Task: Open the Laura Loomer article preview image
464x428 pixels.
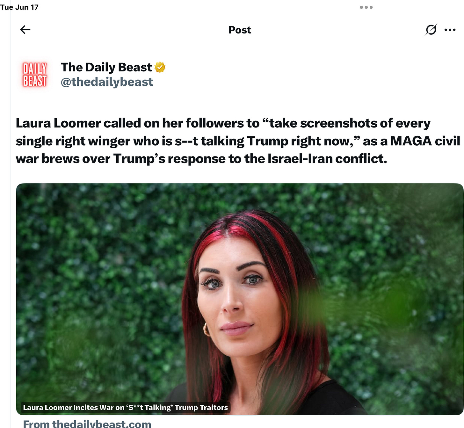Action: click(x=240, y=299)
